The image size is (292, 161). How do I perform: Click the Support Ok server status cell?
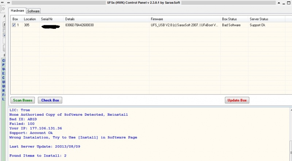[257, 25]
